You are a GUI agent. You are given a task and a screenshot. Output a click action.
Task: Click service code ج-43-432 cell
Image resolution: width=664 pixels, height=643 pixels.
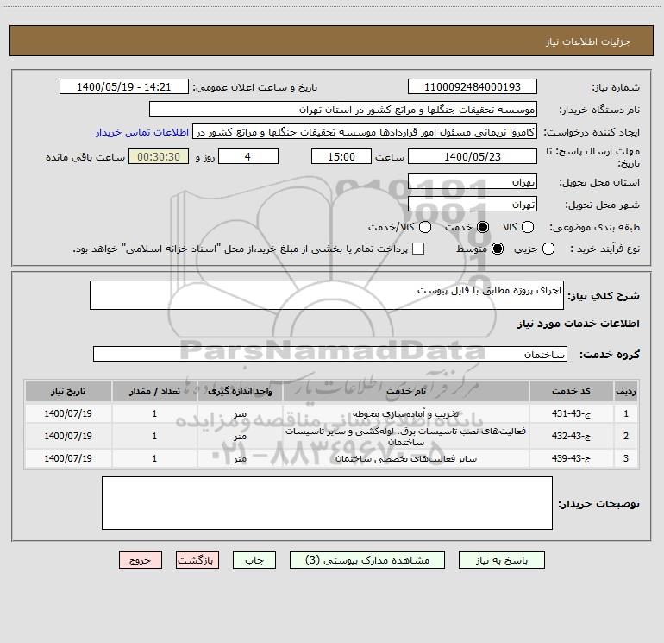(x=571, y=436)
